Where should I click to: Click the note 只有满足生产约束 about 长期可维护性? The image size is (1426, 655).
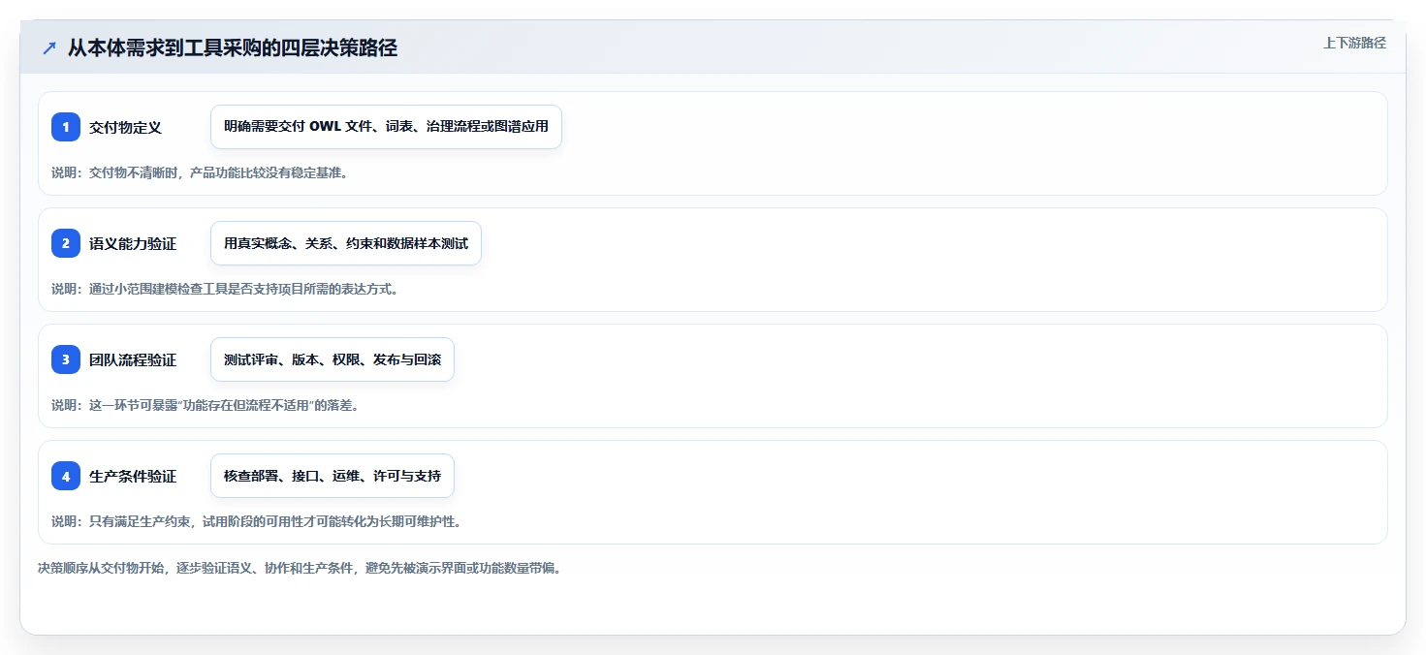point(256,521)
